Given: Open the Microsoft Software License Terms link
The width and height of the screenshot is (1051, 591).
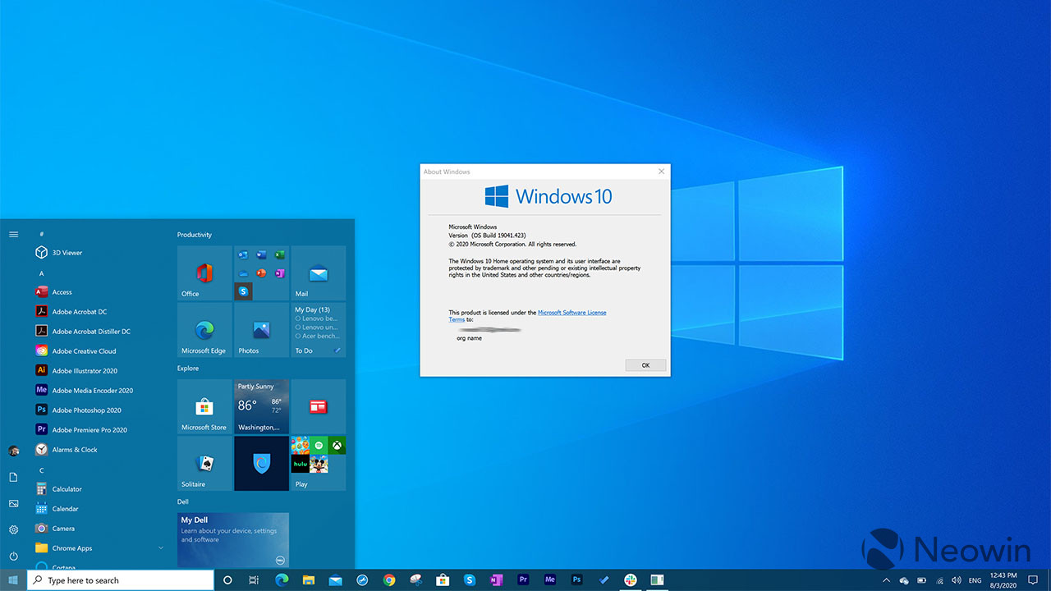Looking at the screenshot, I should pos(572,313).
